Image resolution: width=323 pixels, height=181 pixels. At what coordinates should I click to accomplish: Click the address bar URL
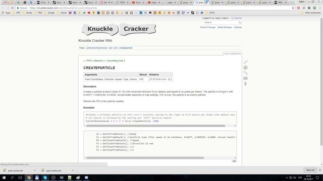[x=64, y=8]
